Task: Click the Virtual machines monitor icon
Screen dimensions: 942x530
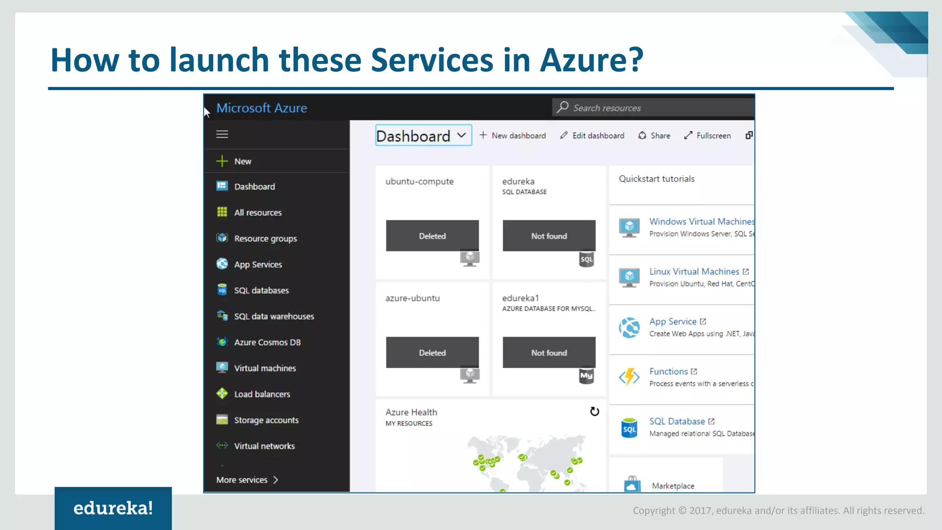Action: coord(222,368)
